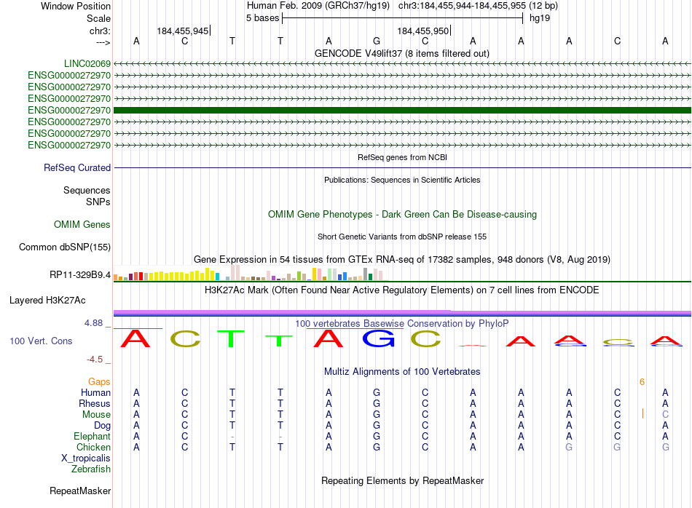Viewport: 692px width, 508px height.
Task: Open the RefSeq Curated track label
Action: [x=76, y=167]
